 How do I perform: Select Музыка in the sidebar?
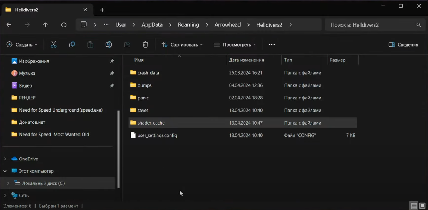pos(27,73)
